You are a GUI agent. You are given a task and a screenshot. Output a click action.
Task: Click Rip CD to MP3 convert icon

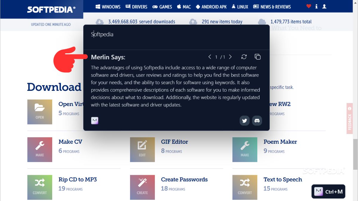(40, 187)
